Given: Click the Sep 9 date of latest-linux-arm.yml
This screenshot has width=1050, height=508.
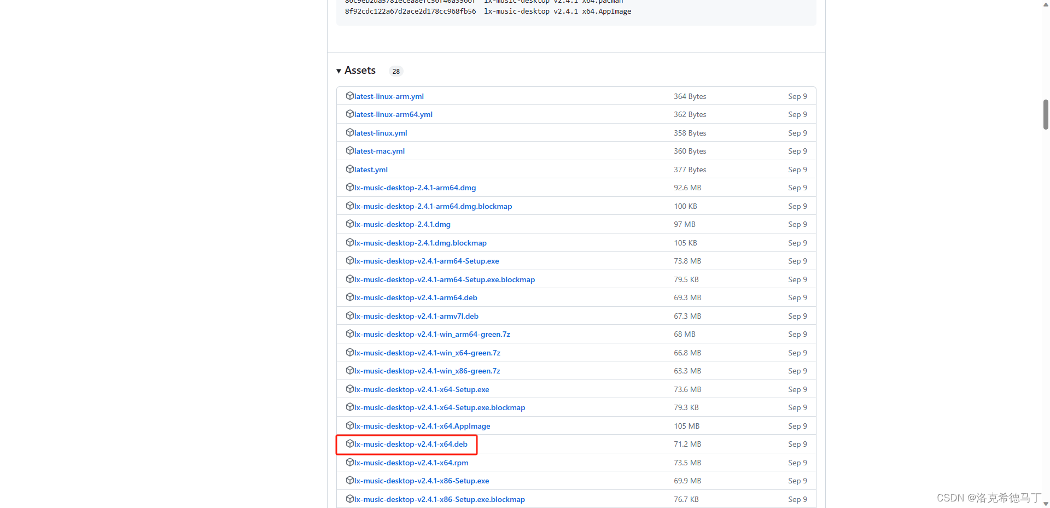Looking at the screenshot, I should click(x=797, y=96).
